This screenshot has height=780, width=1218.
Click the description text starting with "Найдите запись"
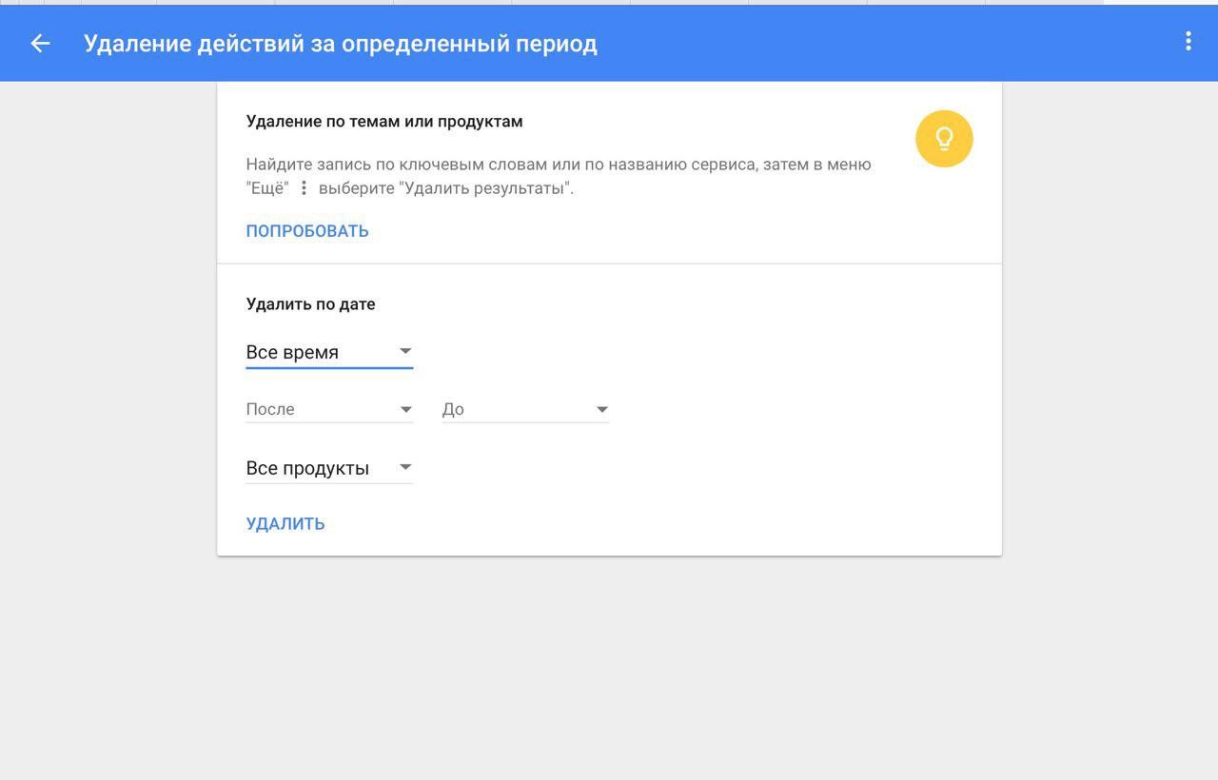tap(558, 165)
